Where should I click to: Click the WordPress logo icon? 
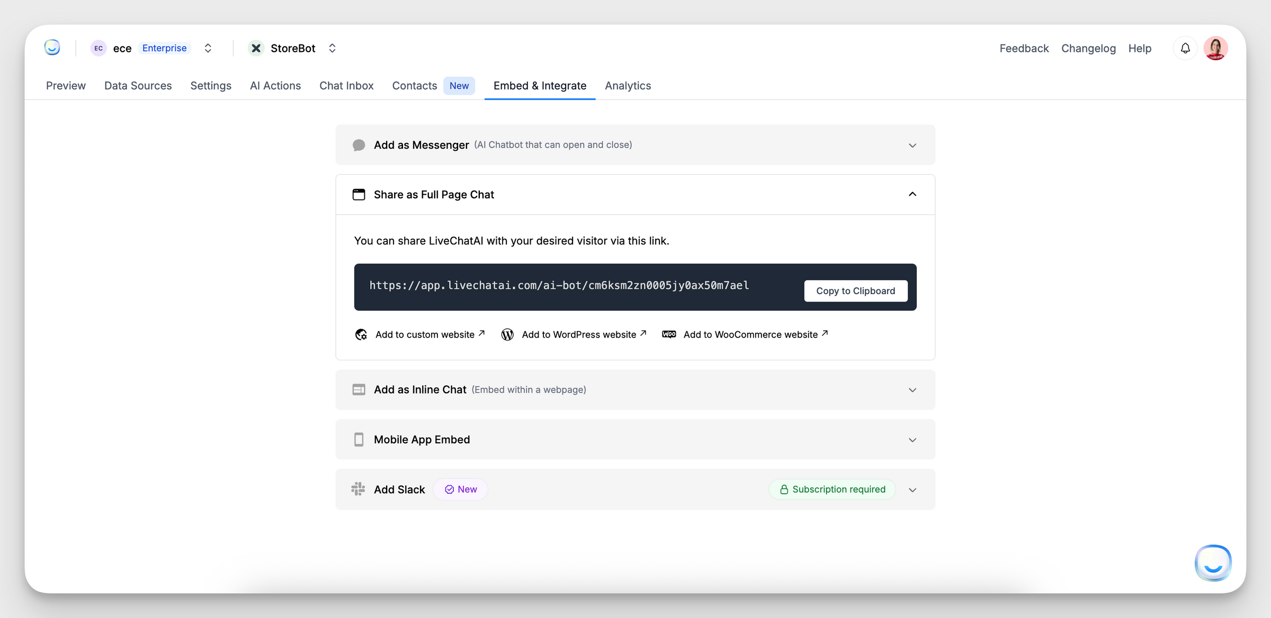click(x=507, y=334)
